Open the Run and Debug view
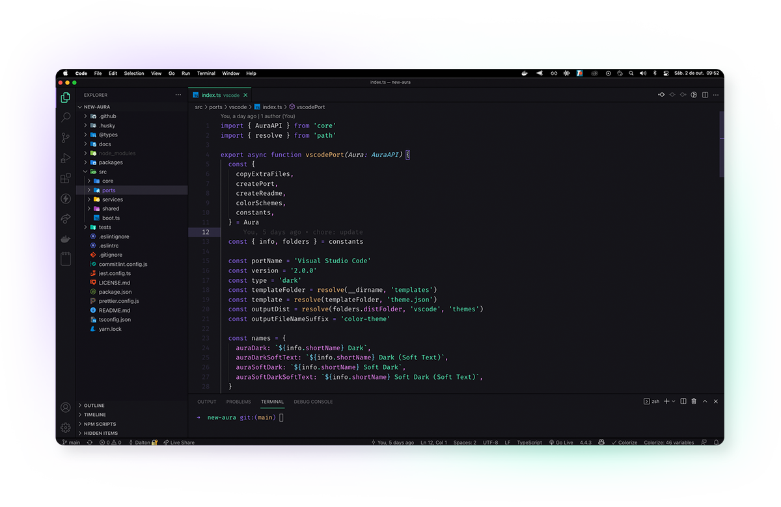Screen dimensions: 781x507 click(x=66, y=158)
